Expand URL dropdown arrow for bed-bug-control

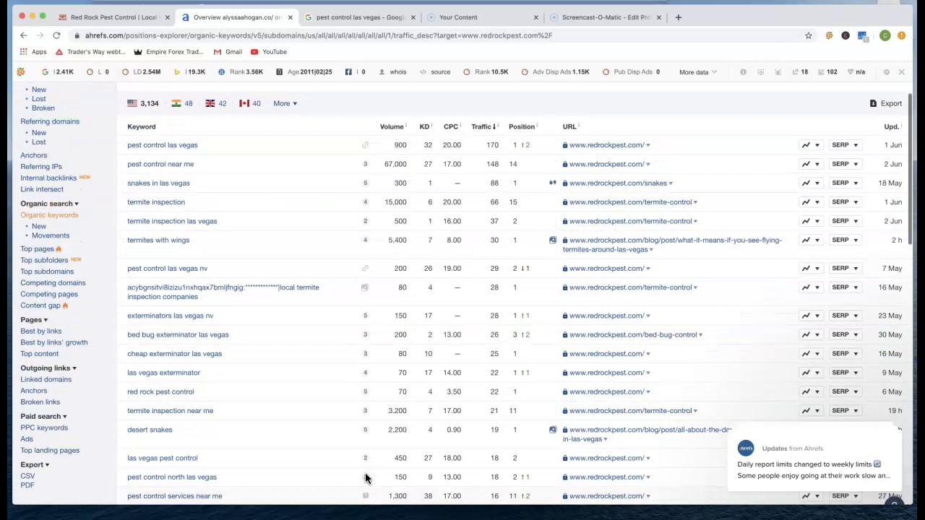[700, 335]
